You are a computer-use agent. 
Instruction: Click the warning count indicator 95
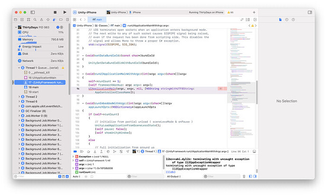(230, 12)
